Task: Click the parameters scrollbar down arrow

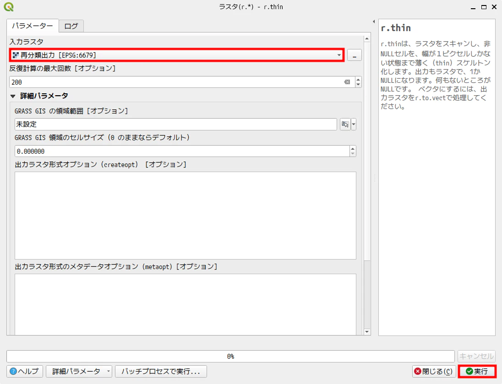Action: [x=367, y=332]
